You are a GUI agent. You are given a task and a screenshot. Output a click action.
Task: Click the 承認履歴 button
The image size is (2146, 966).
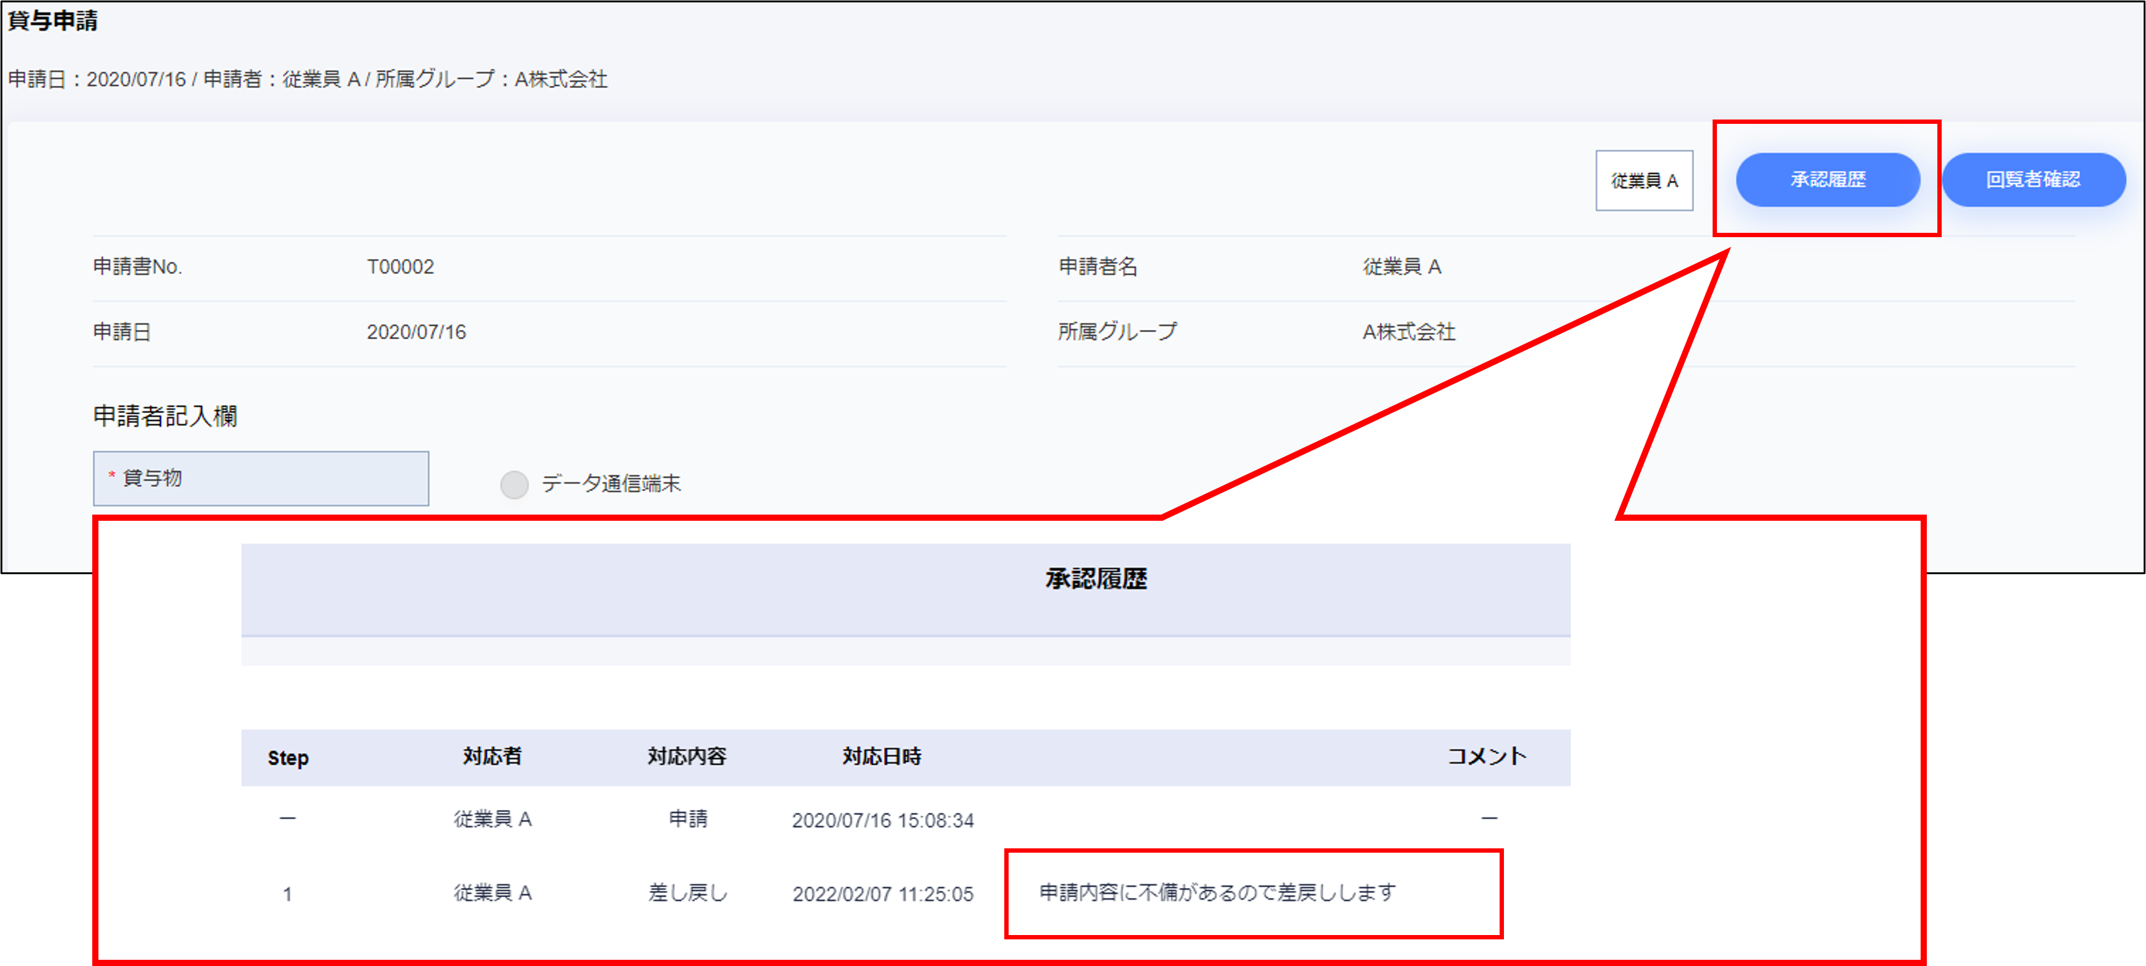point(1827,179)
